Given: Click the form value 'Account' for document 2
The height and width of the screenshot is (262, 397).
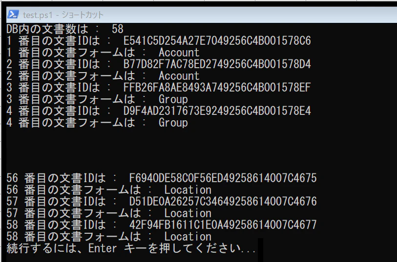Looking at the screenshot, I should tap(179, 75).
